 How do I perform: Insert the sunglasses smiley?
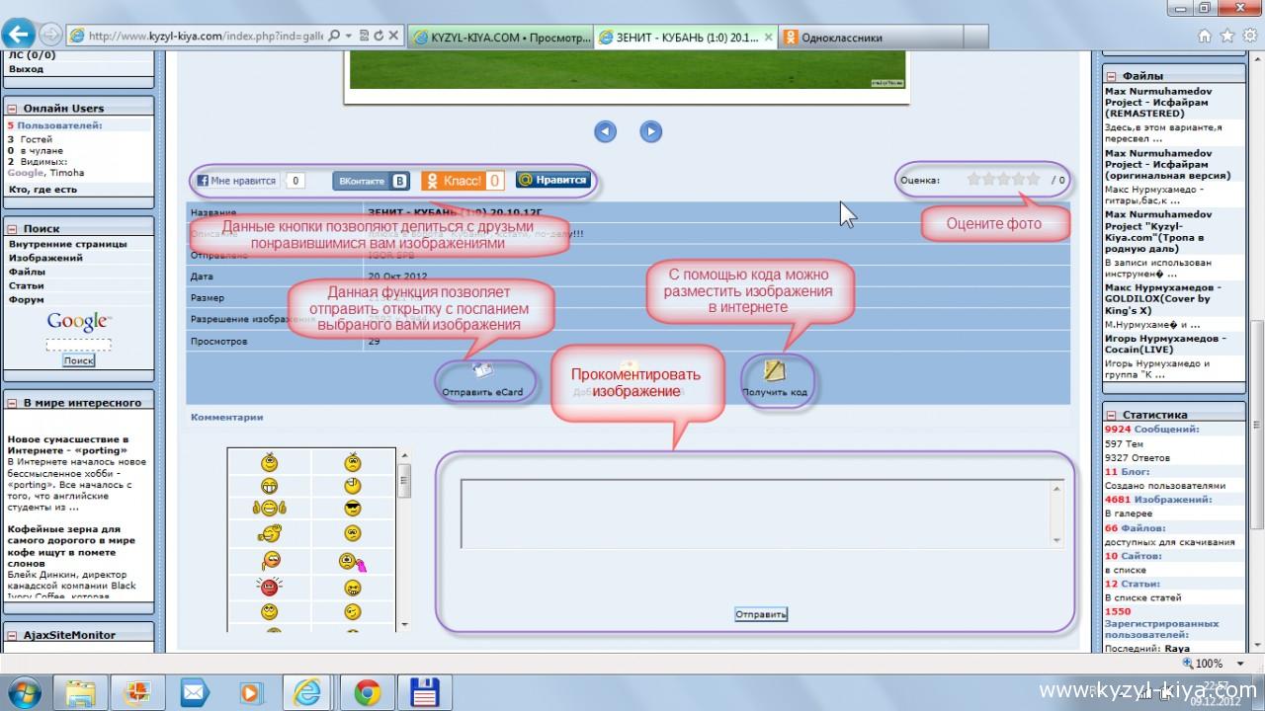click(x=353, y=510)
